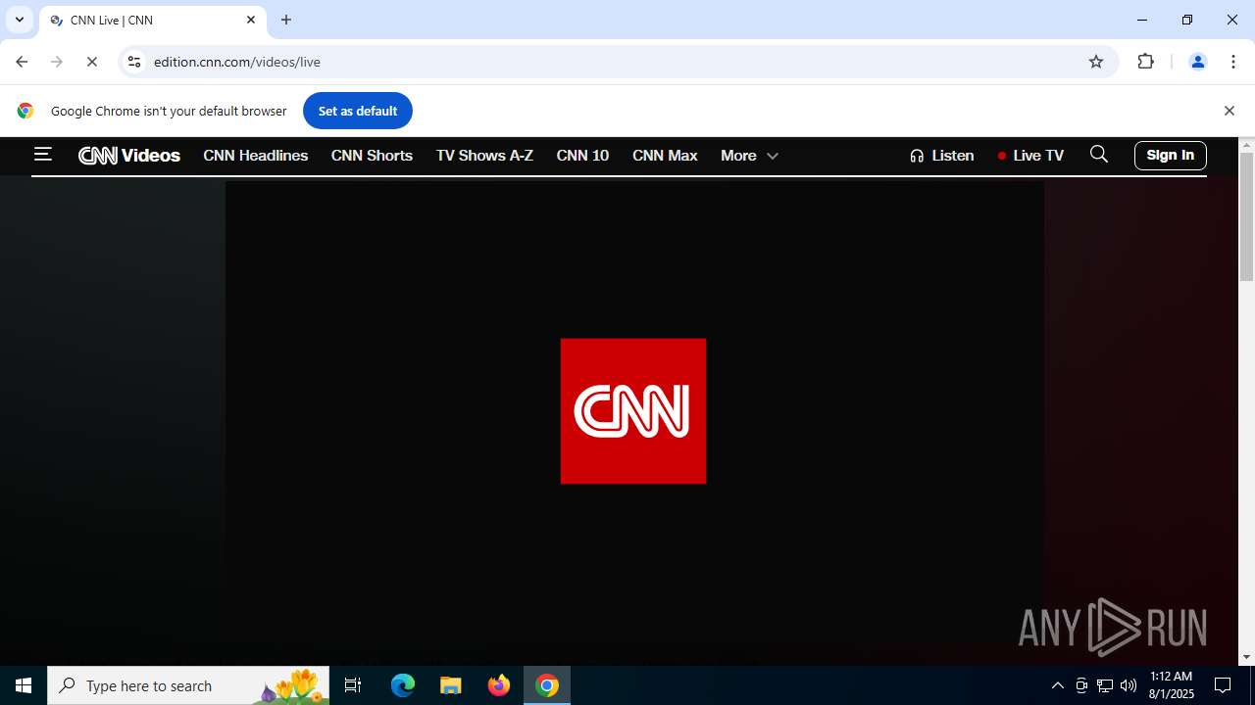The width and height of the screenshot is (1255, 705).
Task: Open Live TV link
Action: [1030, 156]
